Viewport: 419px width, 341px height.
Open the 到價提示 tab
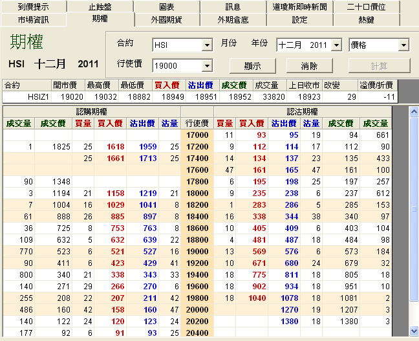(x=33, y=7)
